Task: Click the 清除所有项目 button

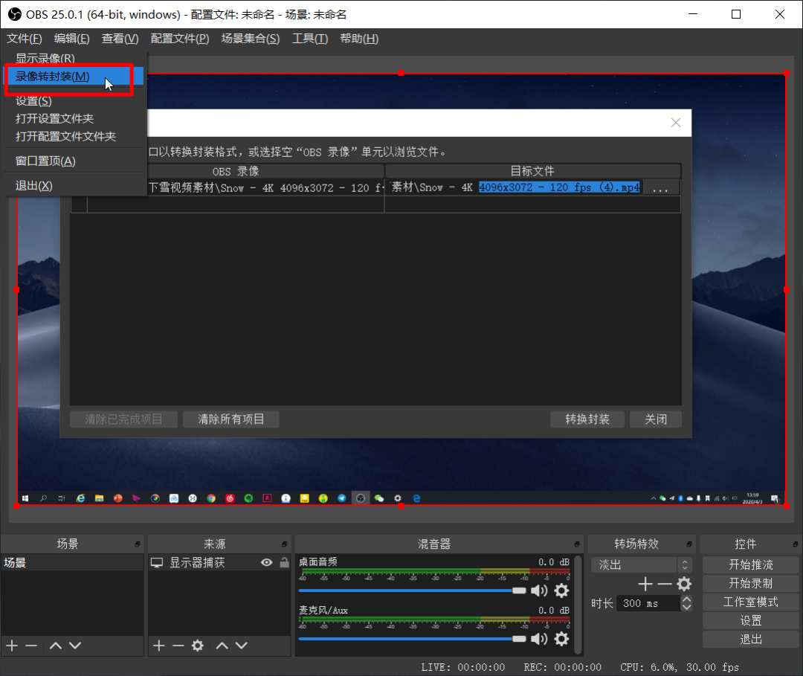Action: pos(231,419)
